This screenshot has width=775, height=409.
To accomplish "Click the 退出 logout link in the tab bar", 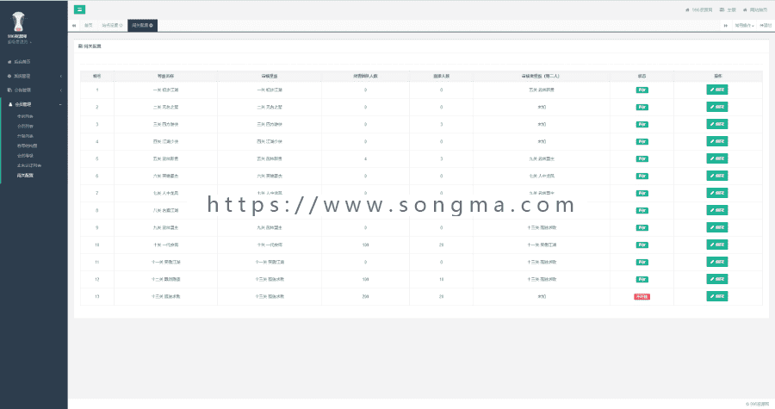I will (766, 26).
